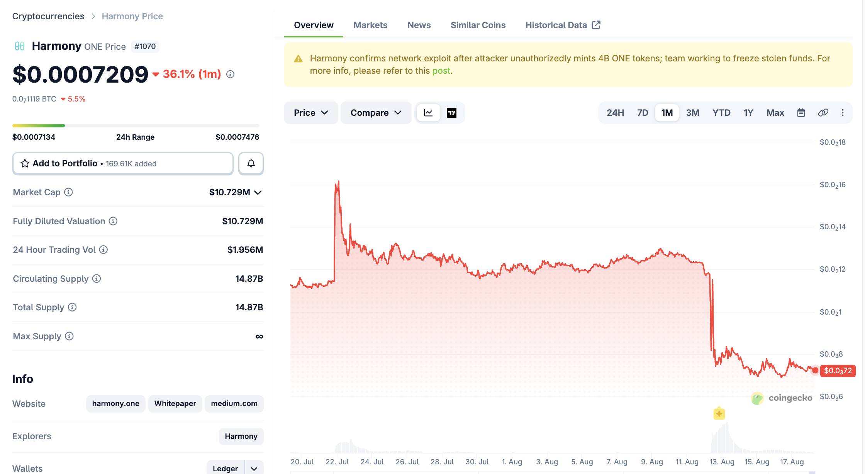Click the sparkle event marker on chart
This screenshot has height=474, width=865.
coord(719,414)
